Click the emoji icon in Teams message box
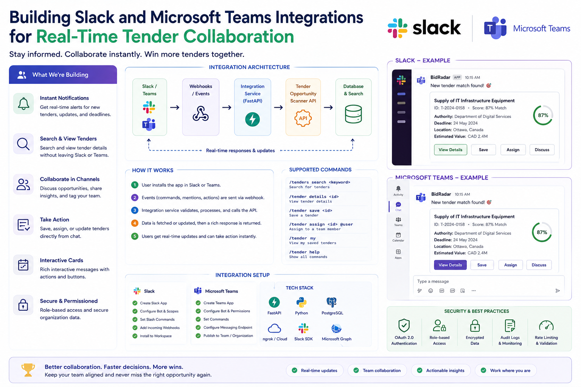This screenshot has width=581, height=387. pos(430,291)
